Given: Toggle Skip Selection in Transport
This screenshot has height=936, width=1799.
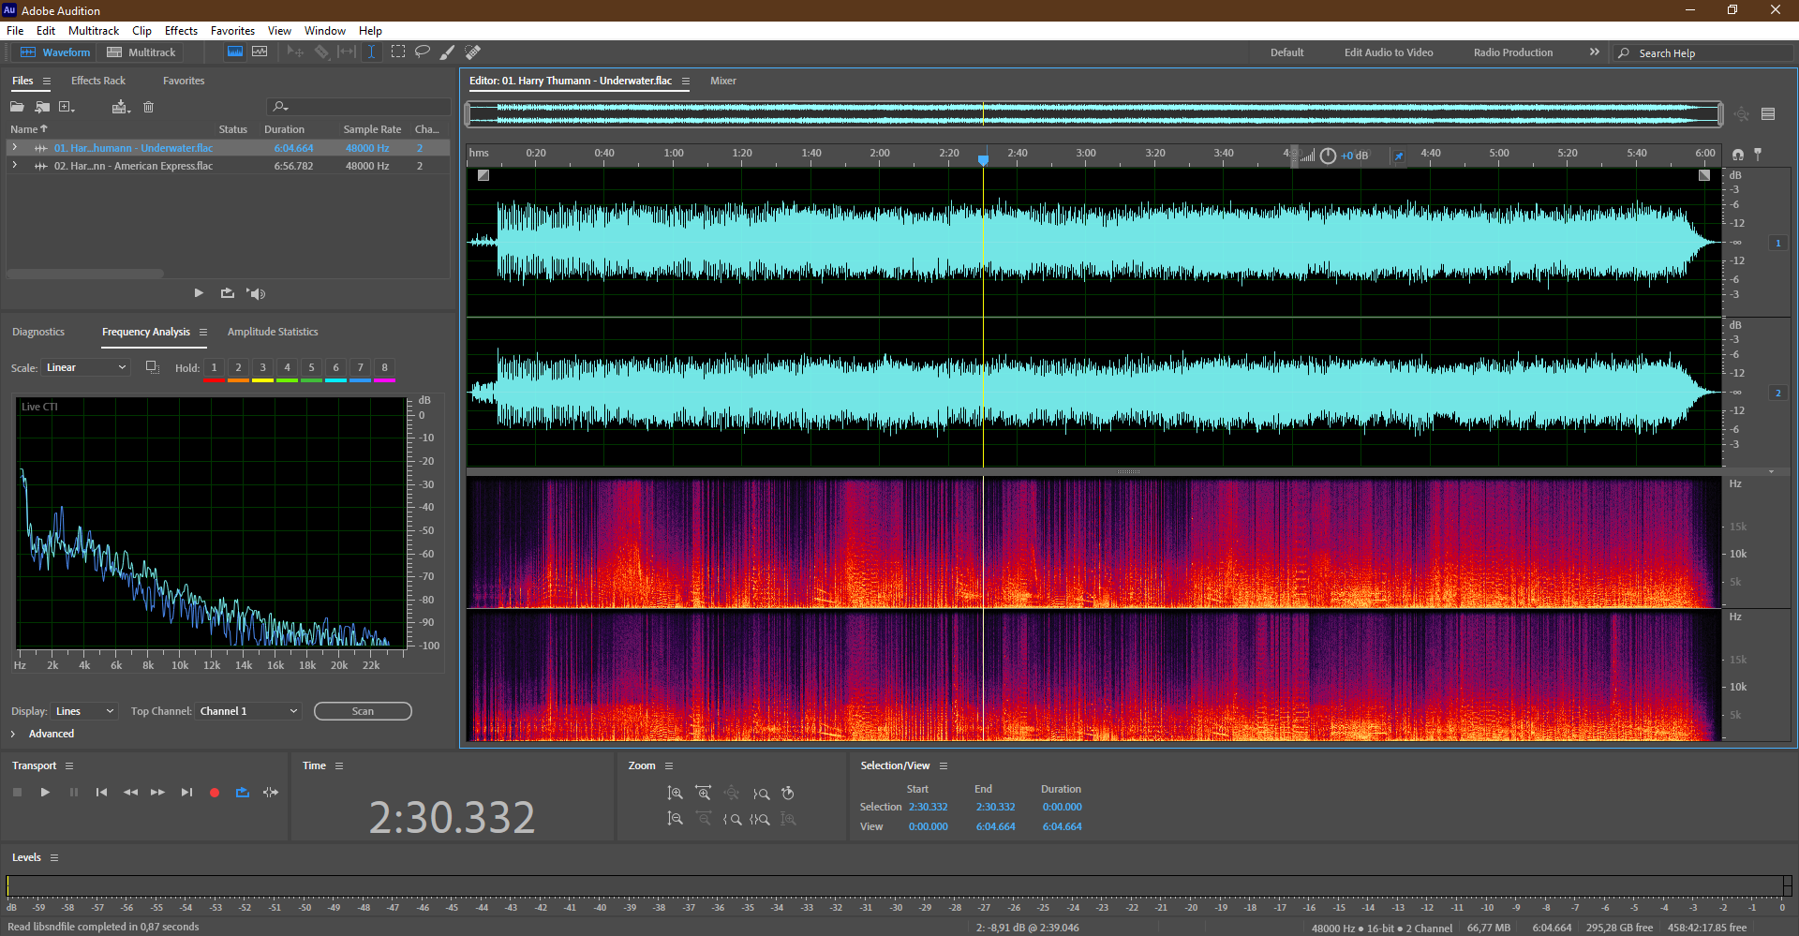Looking at the screenshot, I should [271, 793].
